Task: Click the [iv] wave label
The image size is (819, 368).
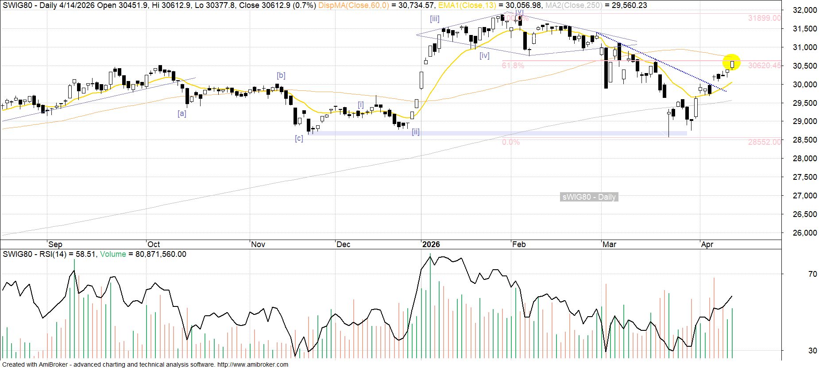Action: [x=485, y=55]
